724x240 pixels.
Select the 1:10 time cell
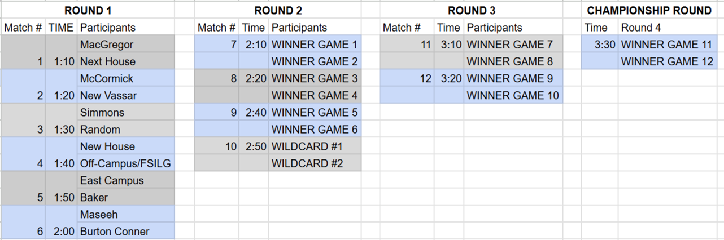(x=62, y=61)
